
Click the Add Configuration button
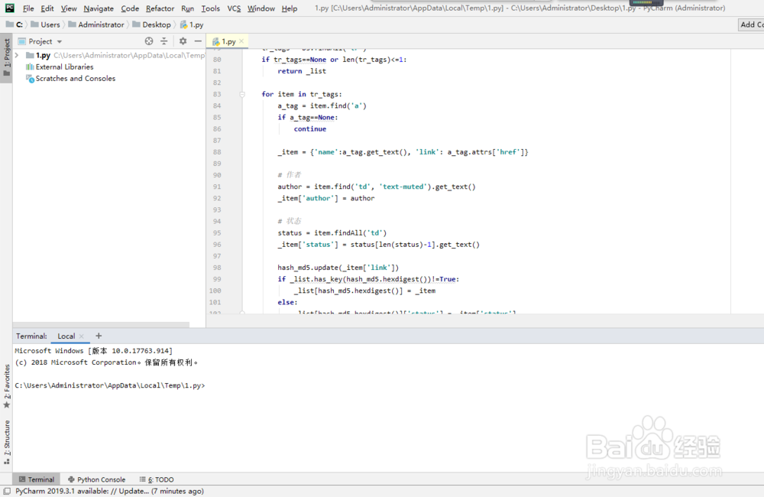coord(751,24)
